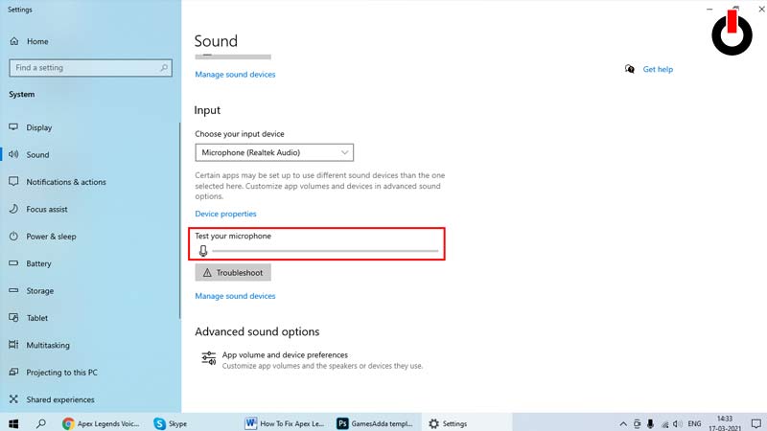Click the microphone icon under Test your microphone
The height and width of the screenshot is (431, 767).
pos(203,251)
